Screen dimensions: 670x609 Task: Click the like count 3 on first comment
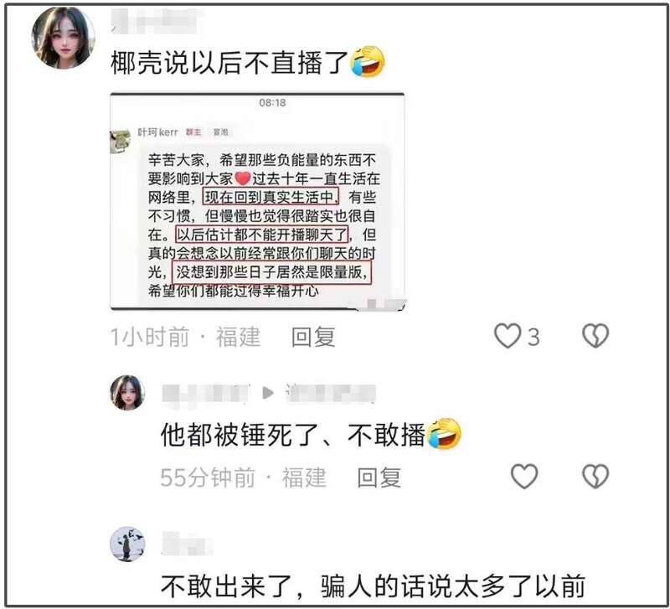(x=533, y=338)
